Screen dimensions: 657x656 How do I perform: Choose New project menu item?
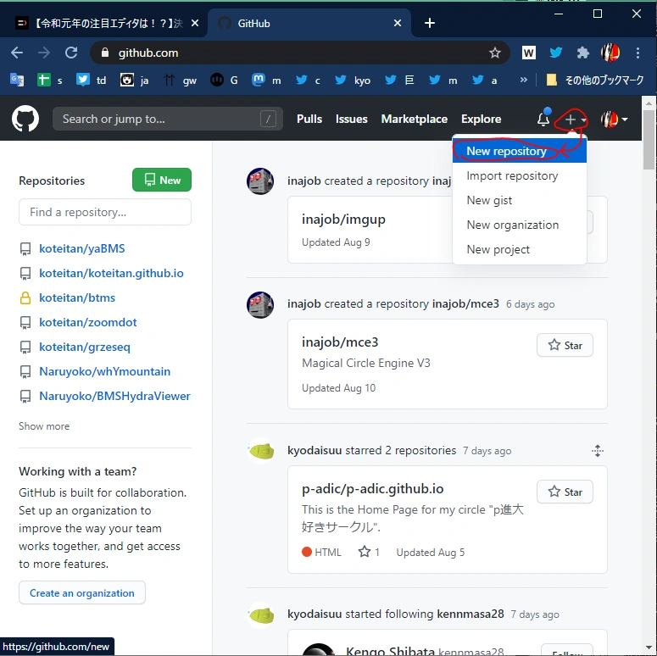519,249
